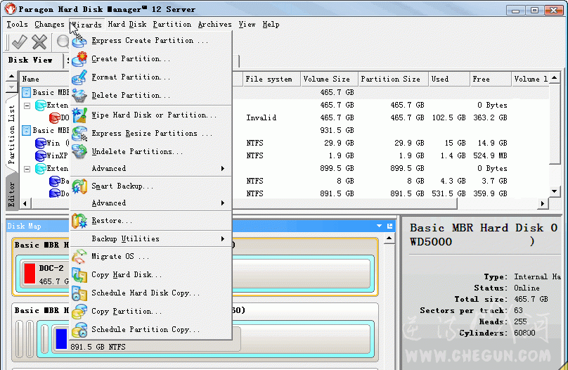Click the Copy Hard Disk icon
This screenshot has width=568, height=370.
pos(79,275)
